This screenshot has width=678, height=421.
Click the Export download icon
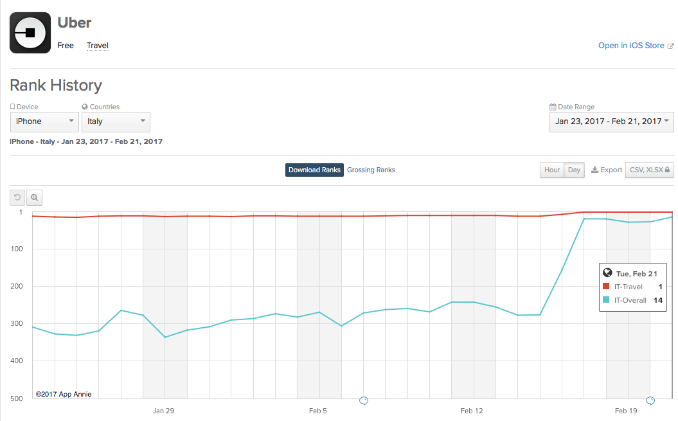tap(595, 170)
